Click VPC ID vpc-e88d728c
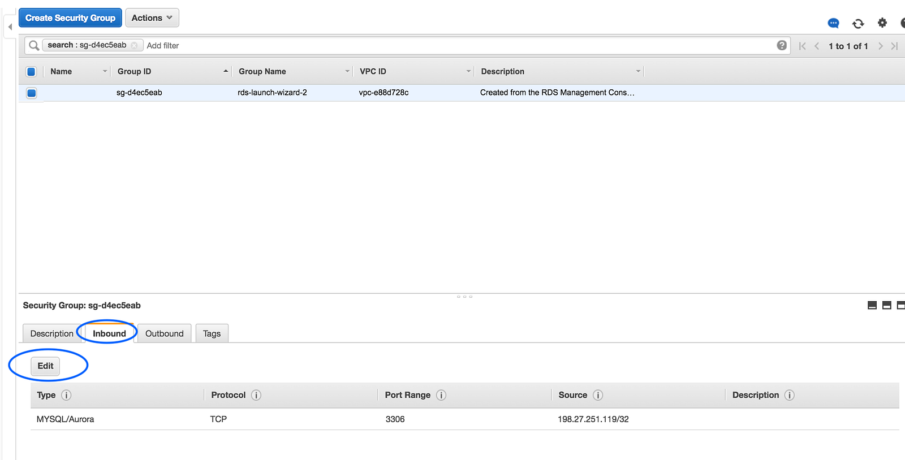This screenshot has height=460, width=905. [x=383, y=93]
